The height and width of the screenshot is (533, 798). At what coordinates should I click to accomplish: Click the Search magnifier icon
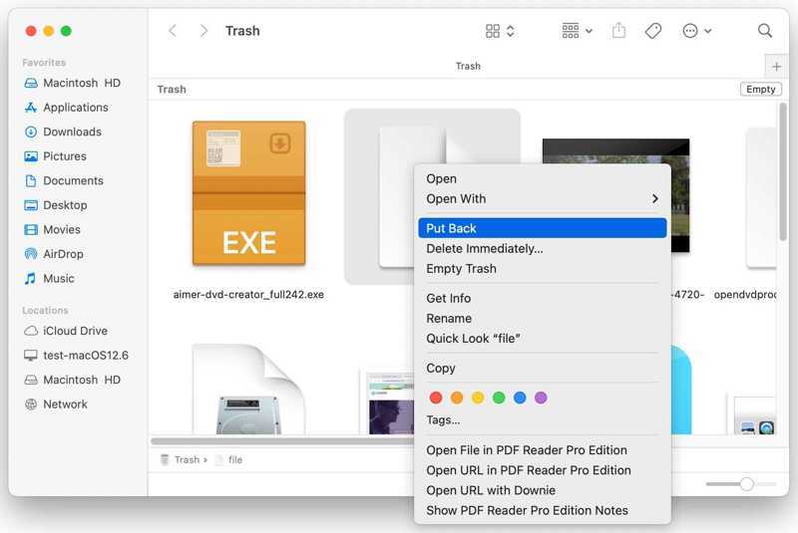(x=764, y=31)
